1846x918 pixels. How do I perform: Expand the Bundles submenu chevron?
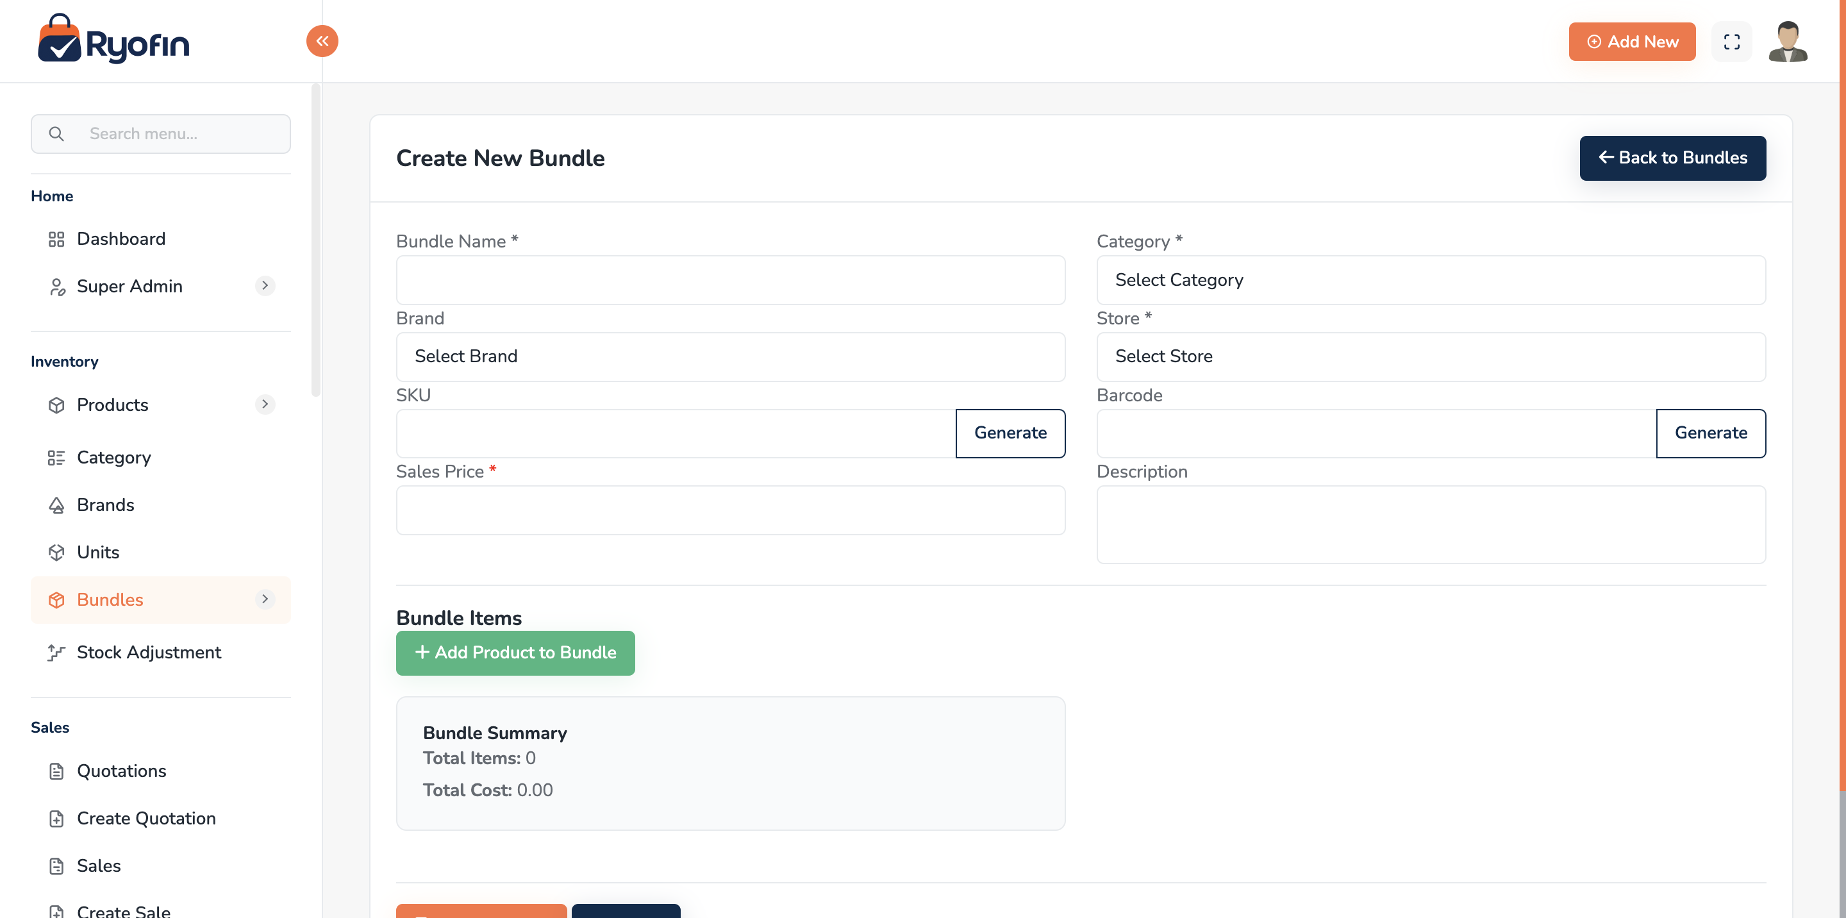coord(265,599)
